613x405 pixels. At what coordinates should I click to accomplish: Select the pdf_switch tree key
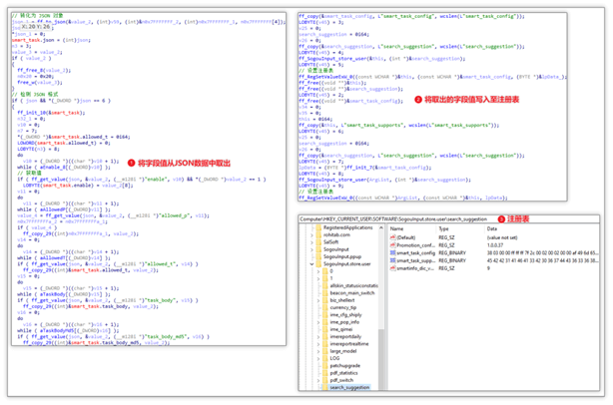pos(341,380)
